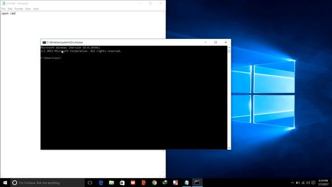Open the Action Center notifications icon
Image resolution: width=332 pixels, height=187 pixels.
[x=313, y=183]
